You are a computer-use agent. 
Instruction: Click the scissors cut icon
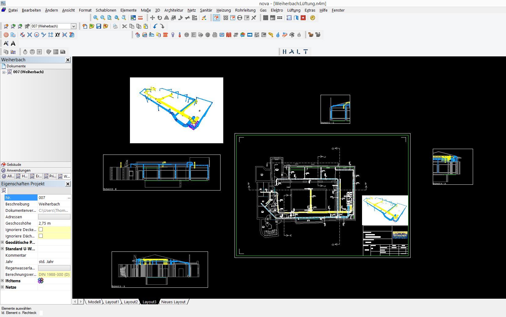(124, 27)
